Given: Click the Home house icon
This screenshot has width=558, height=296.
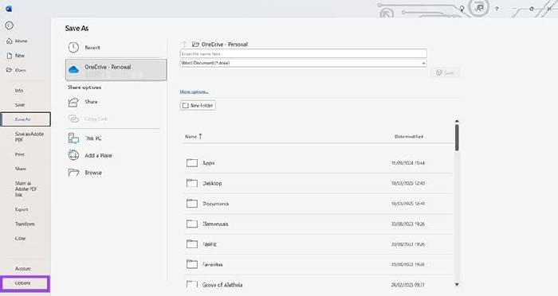Looking at the screenshot, I should (x=10, y=41).
